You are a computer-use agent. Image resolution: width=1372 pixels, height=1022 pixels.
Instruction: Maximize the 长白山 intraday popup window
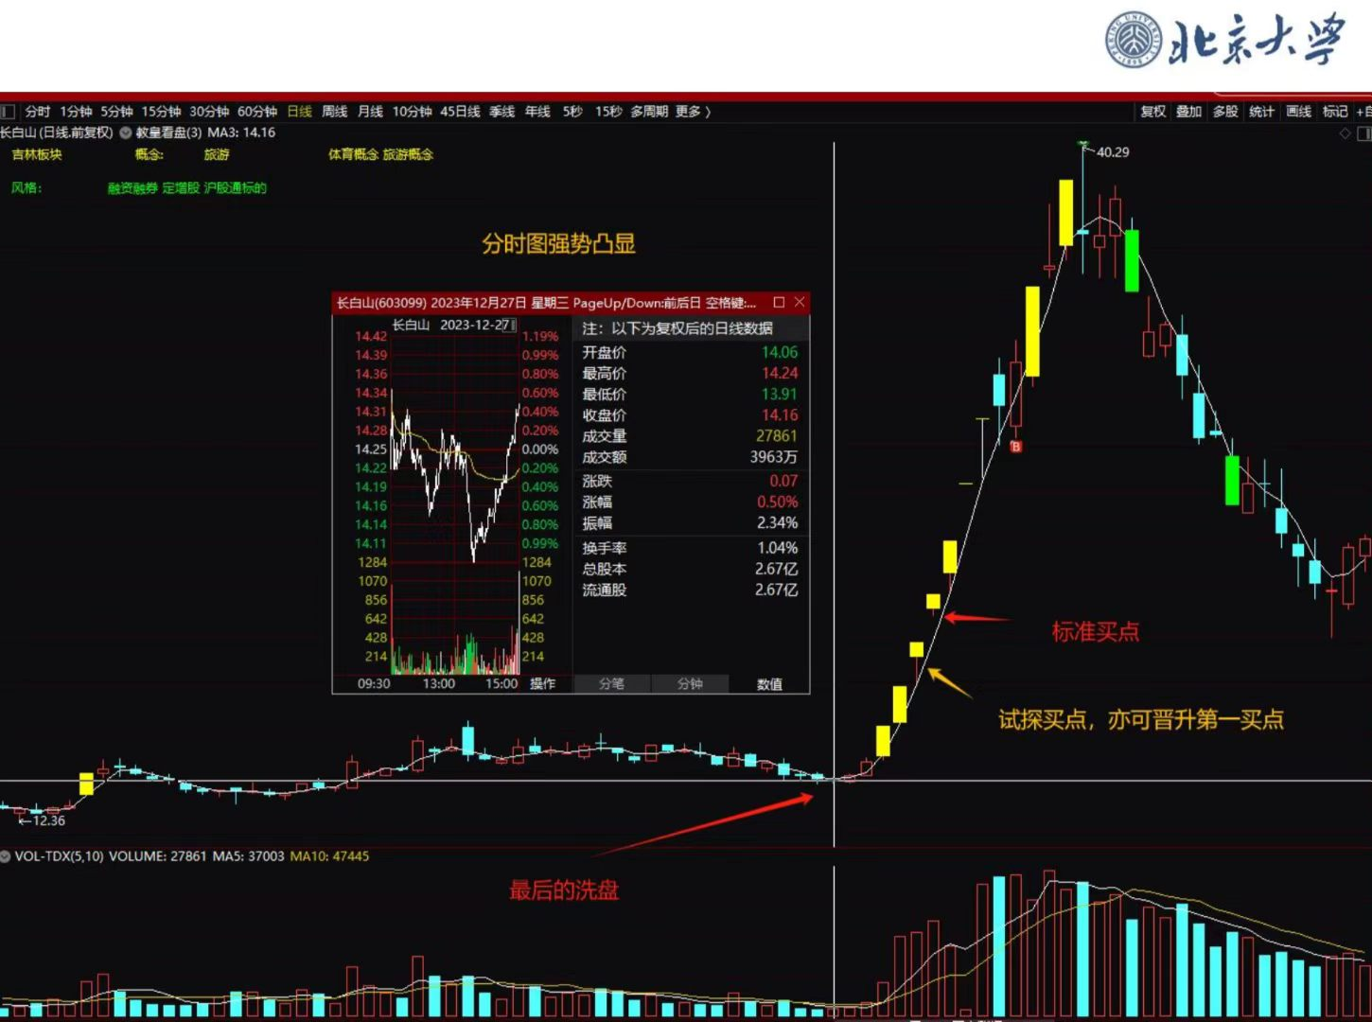pos(779,303)
